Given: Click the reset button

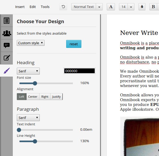Looking at the screenshot, I should (74, 44).
